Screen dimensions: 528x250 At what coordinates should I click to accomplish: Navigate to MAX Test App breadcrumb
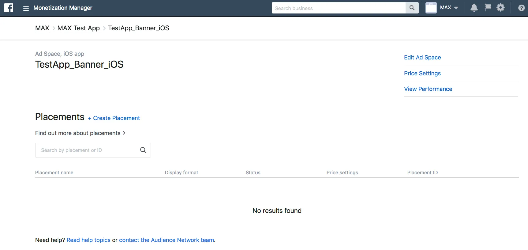(x=78, y=28)
